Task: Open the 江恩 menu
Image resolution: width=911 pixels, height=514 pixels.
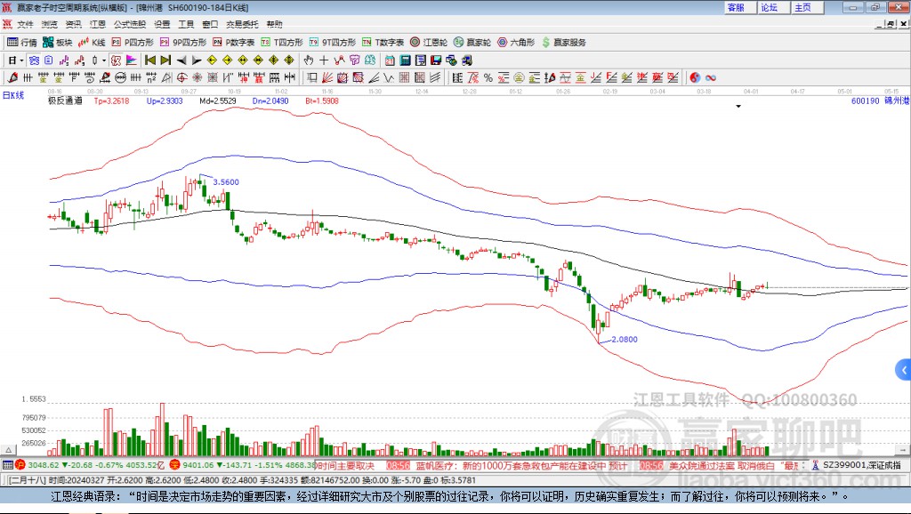Action: [98, 24]
